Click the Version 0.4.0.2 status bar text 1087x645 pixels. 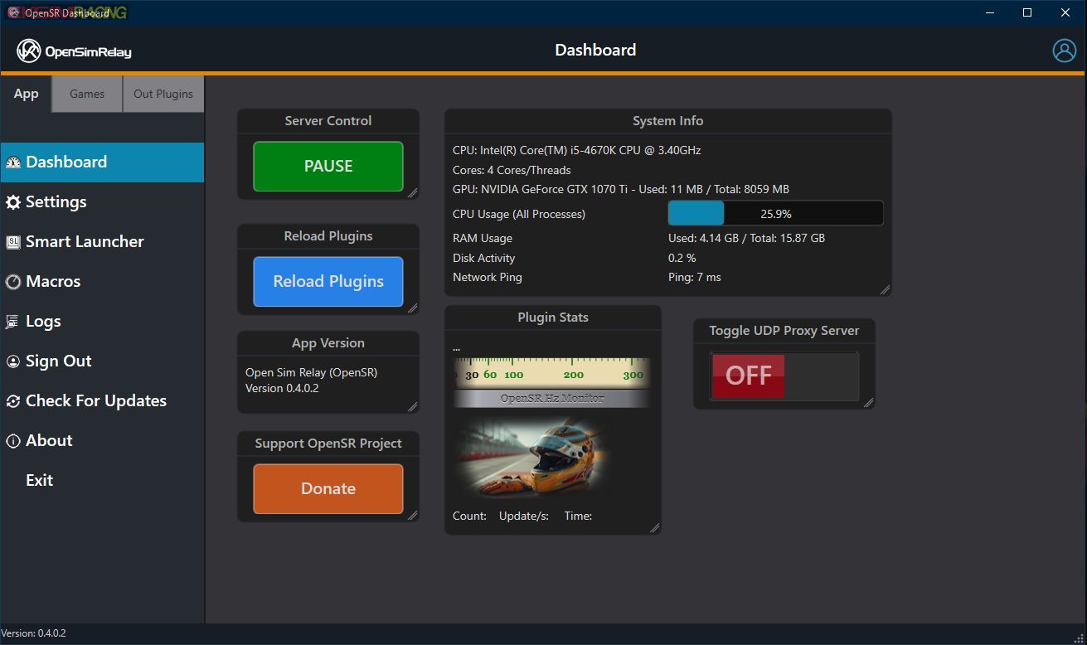pyautogui.click(x=34, y=633)
